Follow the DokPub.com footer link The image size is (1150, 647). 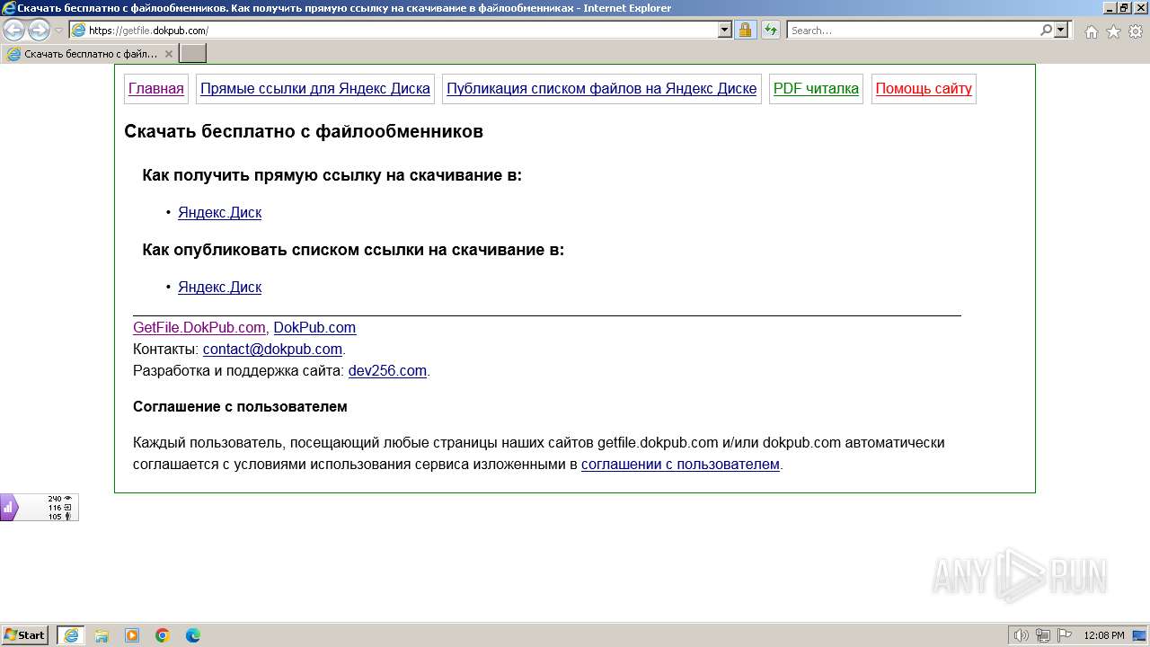tap(314, 328)
